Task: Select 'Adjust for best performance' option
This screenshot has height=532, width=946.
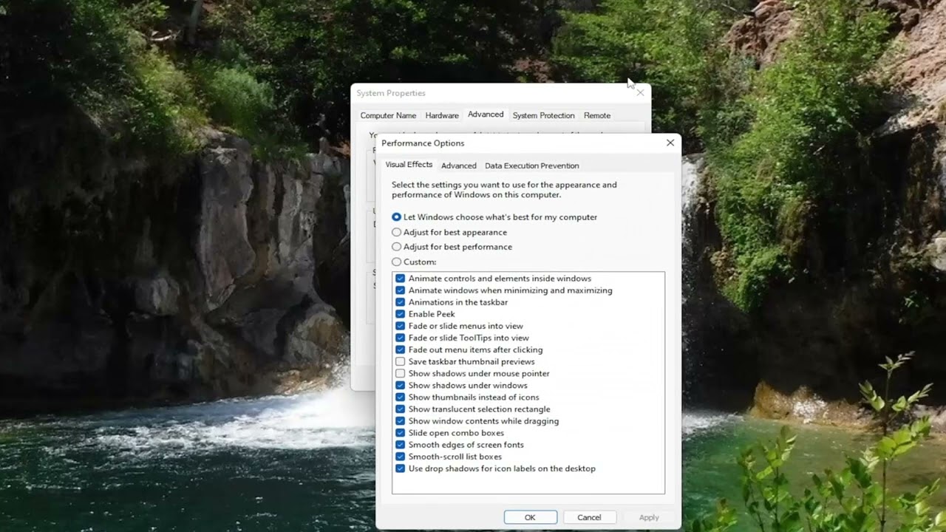Action: (397, 247)
